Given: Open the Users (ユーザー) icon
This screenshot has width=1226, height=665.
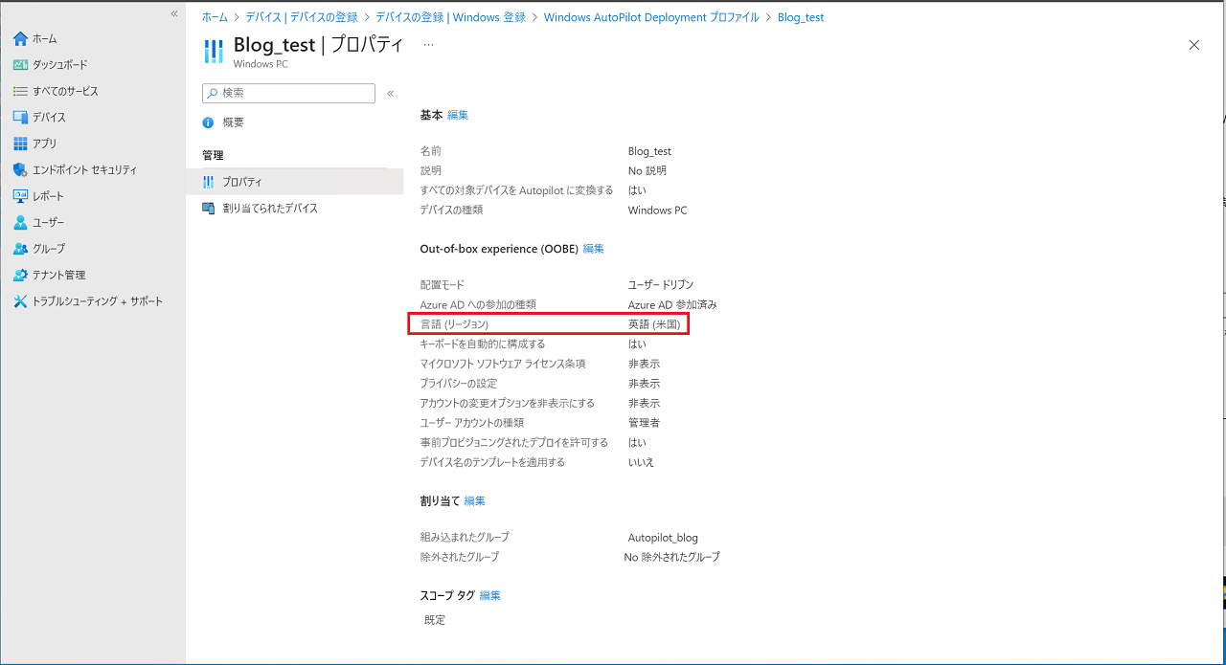Looking at the screenshot, I should click(x=20, y=222).
